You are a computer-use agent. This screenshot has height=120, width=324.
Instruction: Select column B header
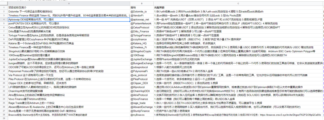point(141,3)
